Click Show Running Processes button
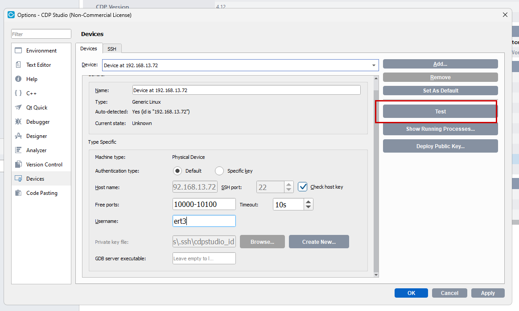519x311 pixels. tap(440, 129)
